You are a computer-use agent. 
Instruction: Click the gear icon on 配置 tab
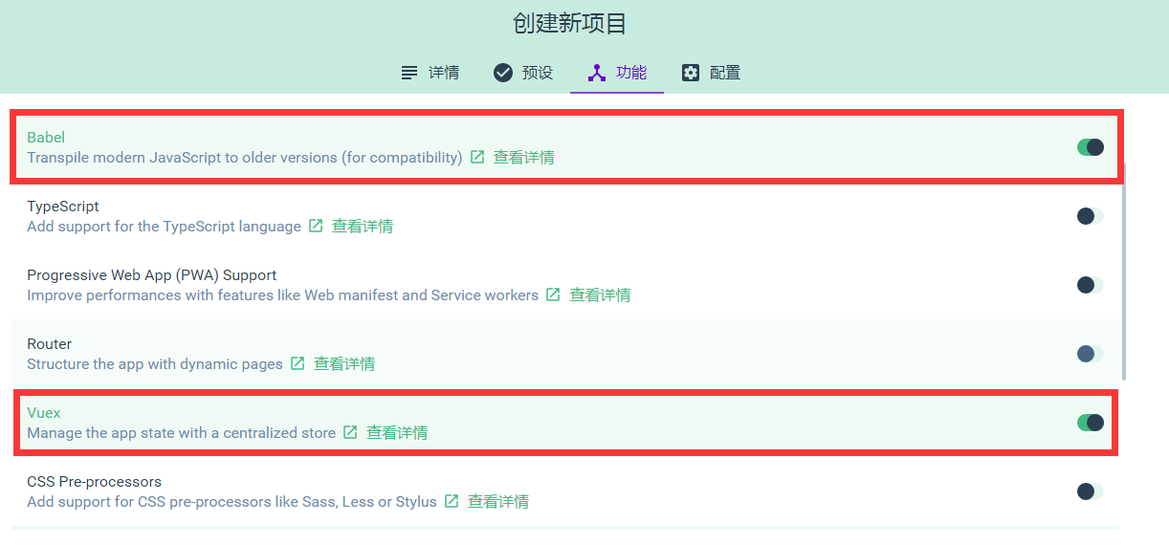coord(691,73)
